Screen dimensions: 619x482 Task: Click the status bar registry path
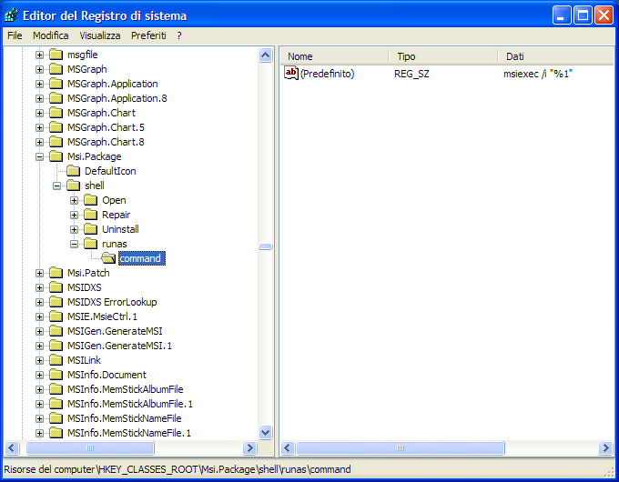click(x=178, y=469)
